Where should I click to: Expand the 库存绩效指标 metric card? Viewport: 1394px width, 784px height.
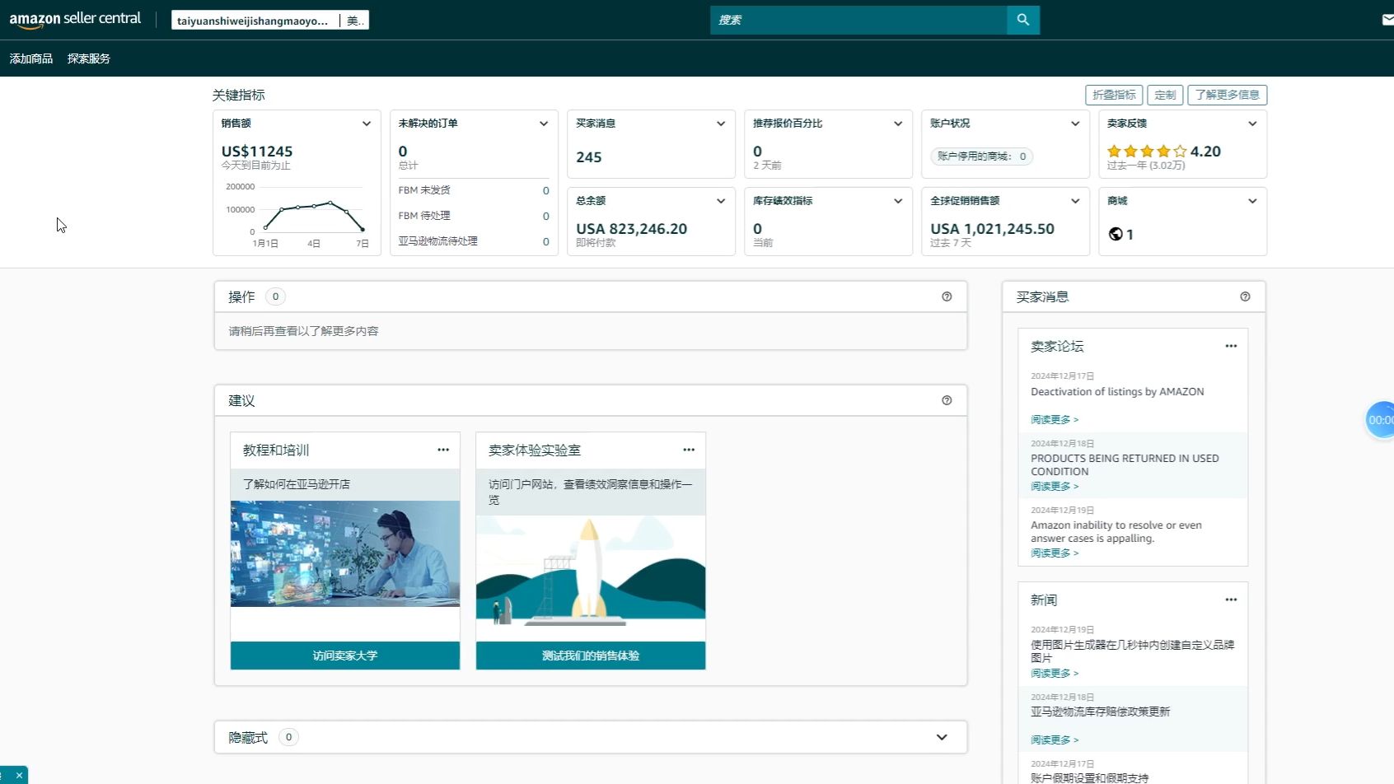coord(898,201)
